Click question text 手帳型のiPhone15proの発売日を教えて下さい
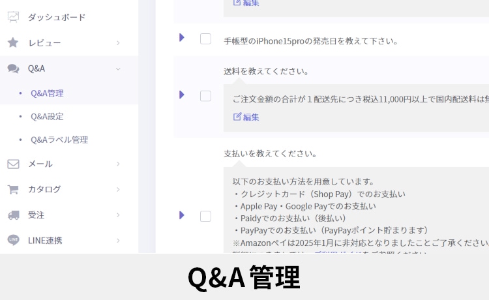489x300 pixels. tap(310, 41)
